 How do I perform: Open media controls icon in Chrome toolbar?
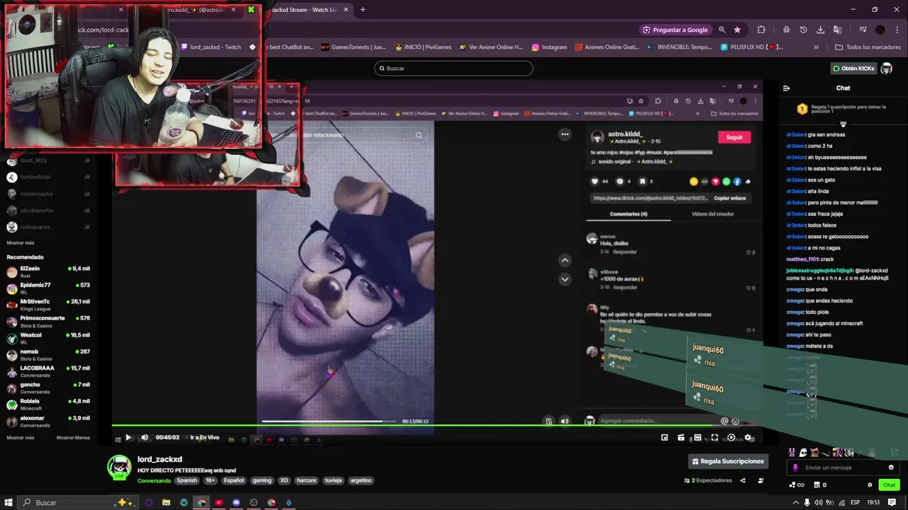[863, 30]
